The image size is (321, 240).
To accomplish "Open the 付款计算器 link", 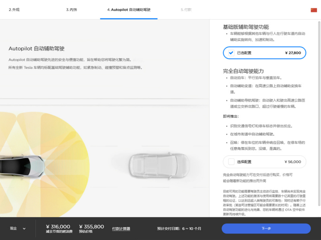I will pos(121,228).
